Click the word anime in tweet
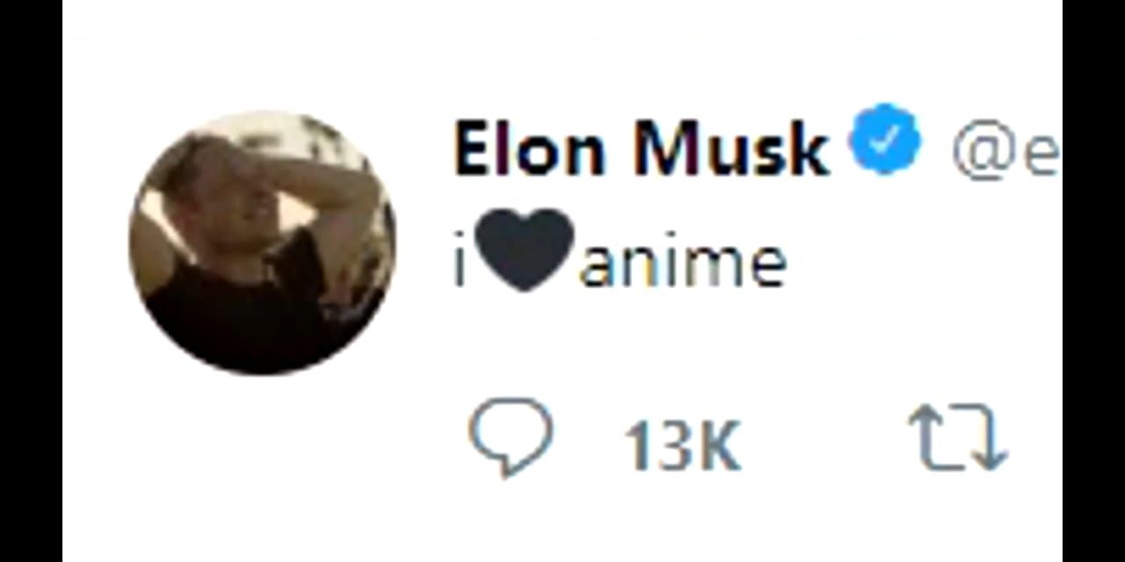The height and width of the screenshot is (562, 1125). pyautogui.click(x=683, y=262)
